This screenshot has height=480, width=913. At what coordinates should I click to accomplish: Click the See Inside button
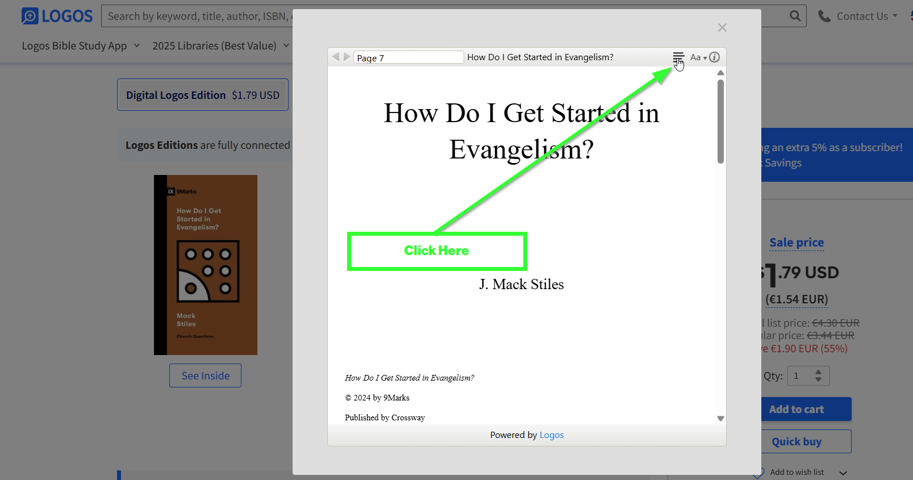coord(205,375)
